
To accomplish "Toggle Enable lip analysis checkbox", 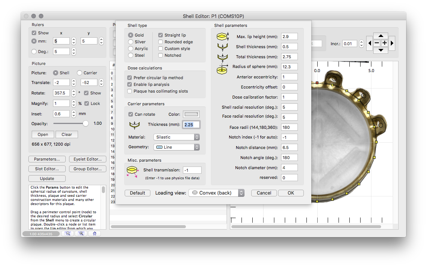I will 130,84.
